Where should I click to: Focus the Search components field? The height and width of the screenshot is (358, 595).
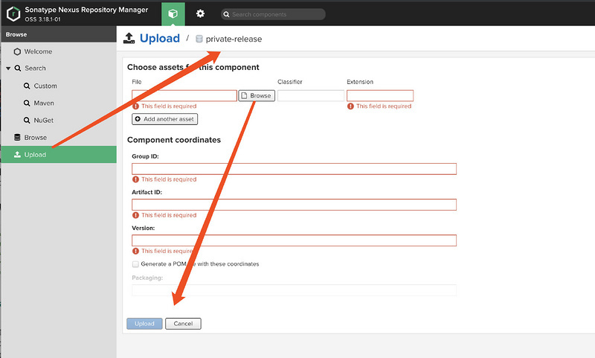click(277, 15)
